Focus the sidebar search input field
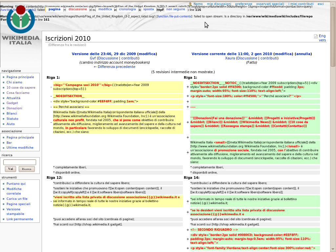The height and width of the screenshot is (252, 336). point(20,162)
